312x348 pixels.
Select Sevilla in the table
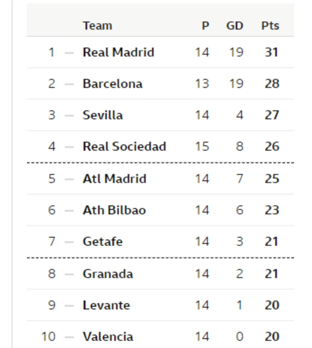coord(103,115)
